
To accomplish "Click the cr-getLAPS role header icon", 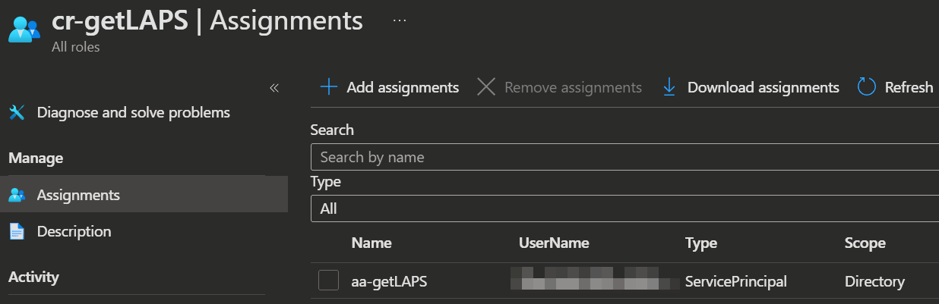I will [x=24, y=30].
